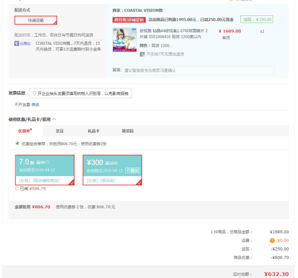This screenshot has height=278, width=298.
Task: Open the 依视路 钻晶A4 product title link
Action: coord(174,34)
